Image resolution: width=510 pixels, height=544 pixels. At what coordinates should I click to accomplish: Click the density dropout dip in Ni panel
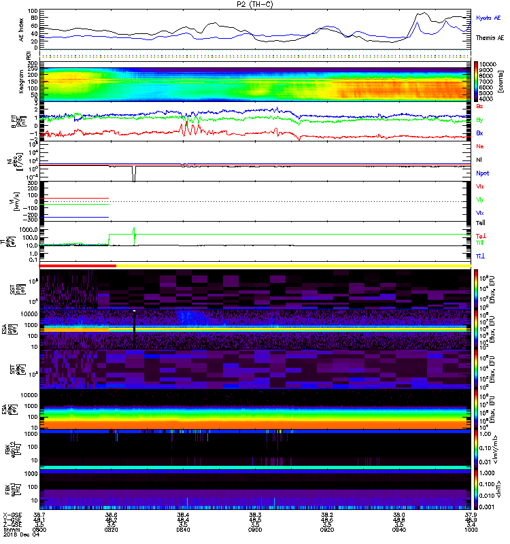pyautogui.click(x=134, y=175)
